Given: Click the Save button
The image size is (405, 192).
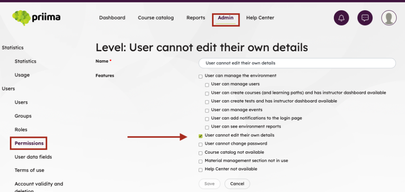Looking at the screenshot, I should coord(210,184).
